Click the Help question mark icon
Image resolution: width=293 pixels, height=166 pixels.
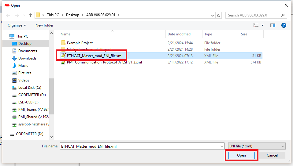click(x=284, y=25)
